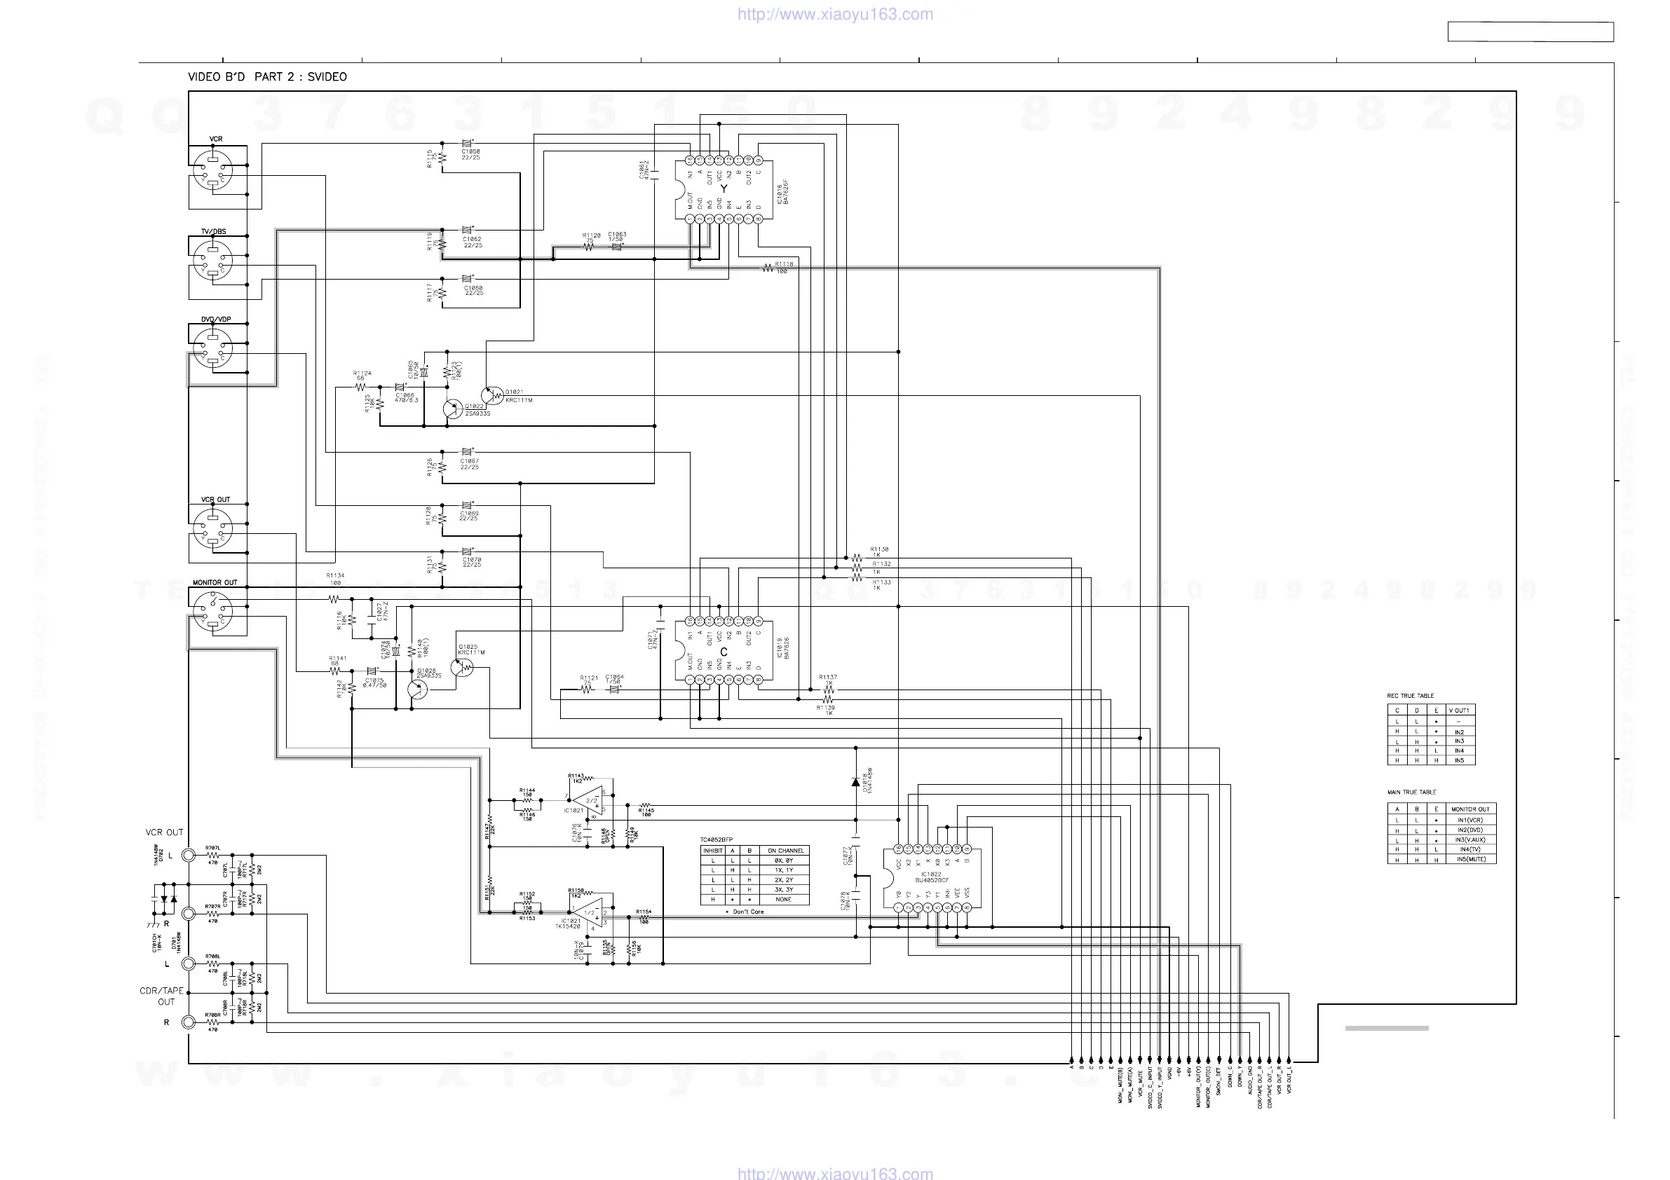Click the 'REC TRUE TABLE' heading
Image resolution: width=1670 pixels, height=1180 pixels.
[x=1411, y=696]
